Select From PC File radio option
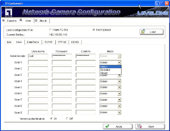The height and width of the screenshot is (131, 170). (50, 30)
